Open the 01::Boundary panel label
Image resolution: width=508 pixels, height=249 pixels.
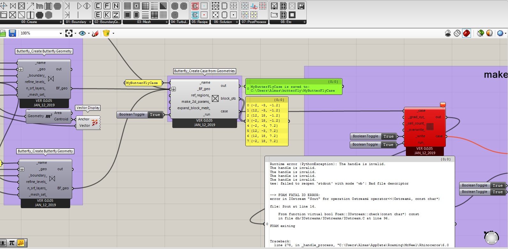click(76, 22)
